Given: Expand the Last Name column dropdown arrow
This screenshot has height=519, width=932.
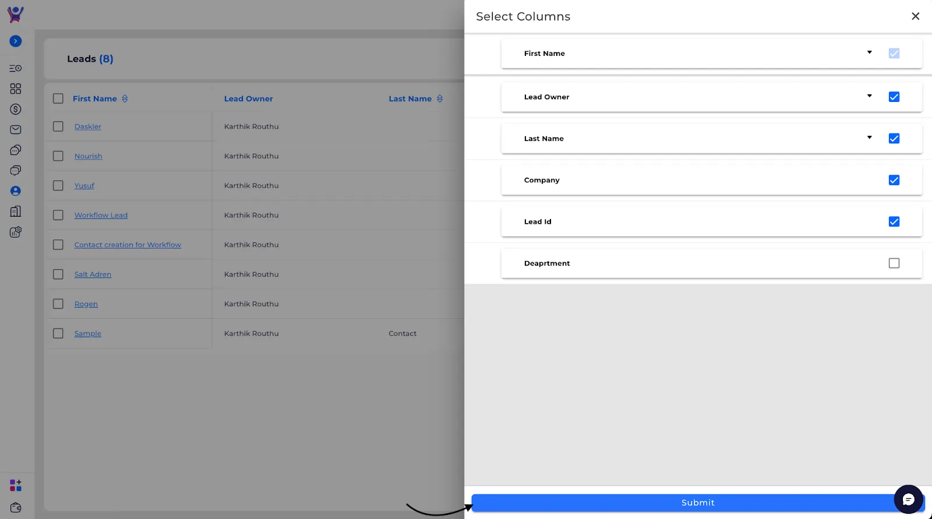Looking at the screenshot, I should point(869,137).
